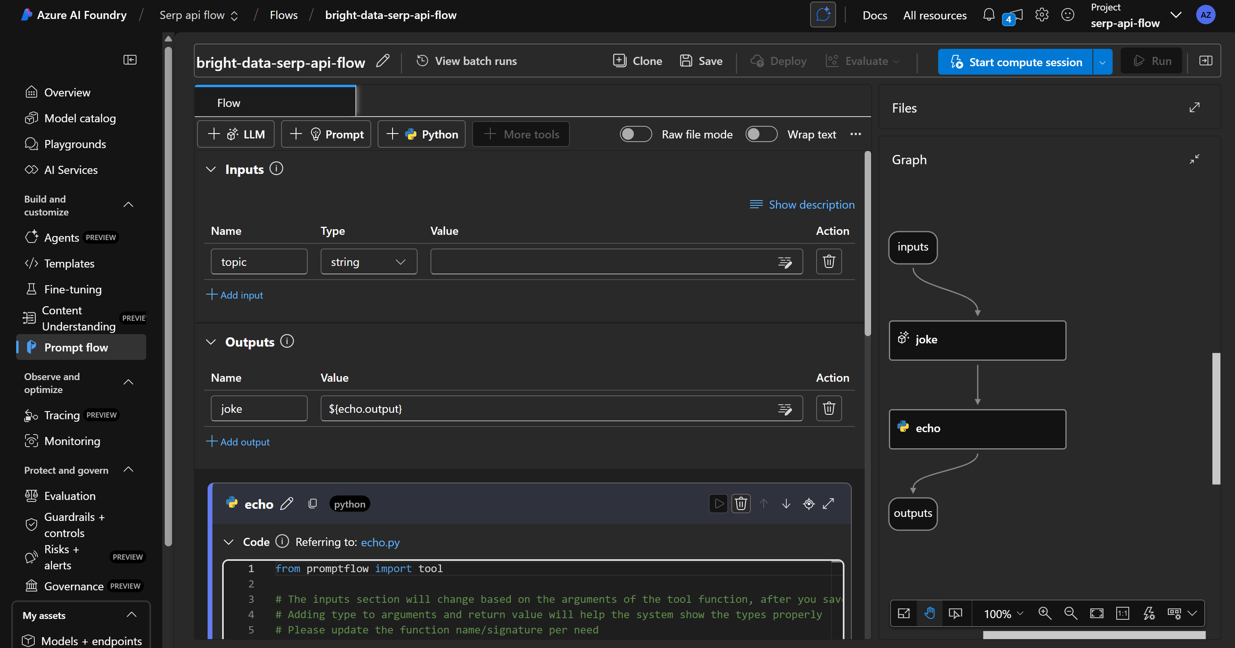
Task: Type in the topic value field
Action: pyautogui.click(x=599, y=261)
